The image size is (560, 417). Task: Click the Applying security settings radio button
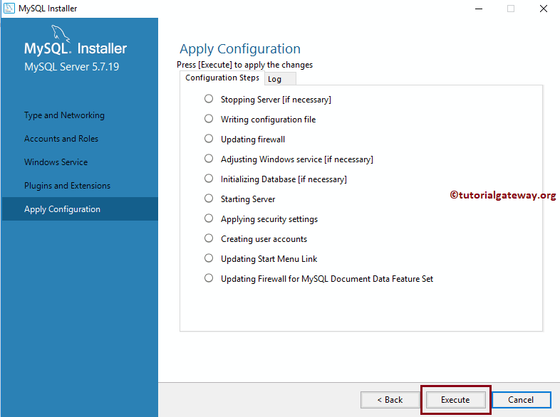coord(209,218)
